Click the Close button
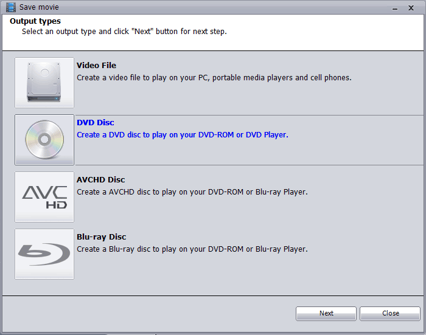 390,314
